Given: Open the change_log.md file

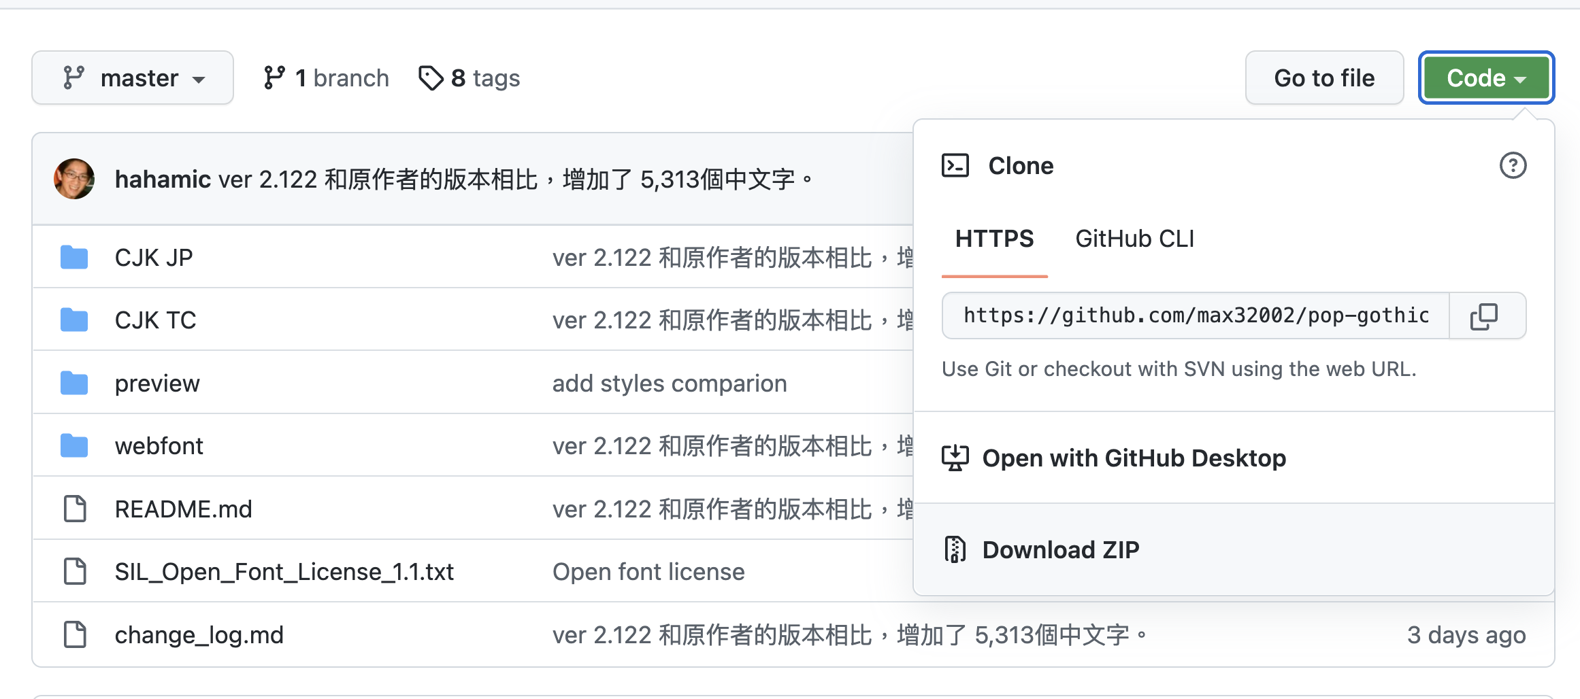Looking at the screenshot, I should point(199,635).
